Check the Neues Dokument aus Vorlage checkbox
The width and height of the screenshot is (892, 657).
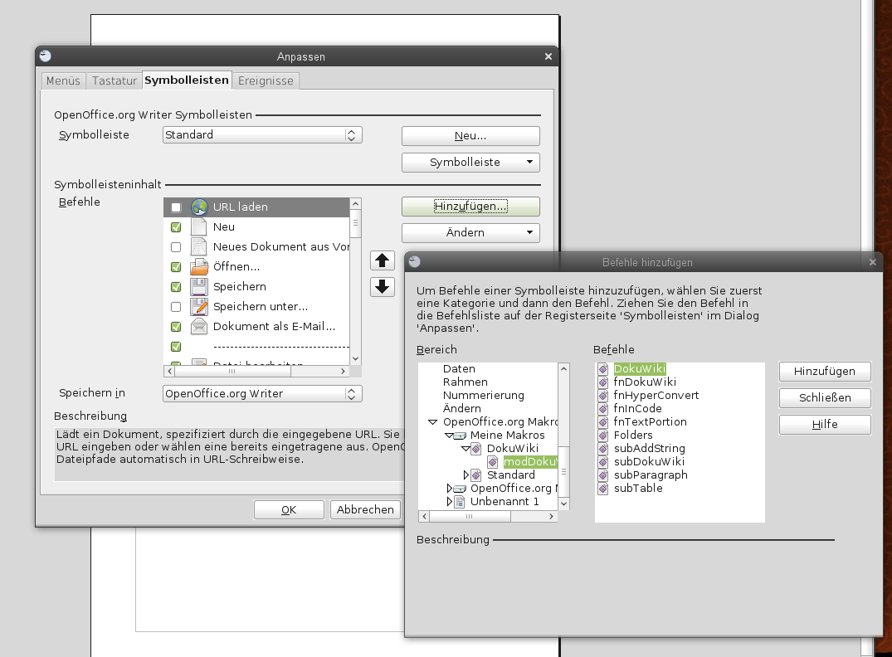click(x=176, y=247)
